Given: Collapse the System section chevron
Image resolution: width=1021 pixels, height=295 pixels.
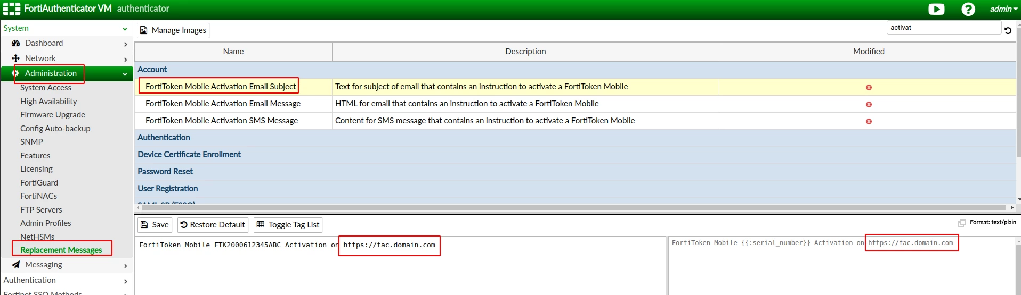Looking at the screenshot, I should click(125, 29).
